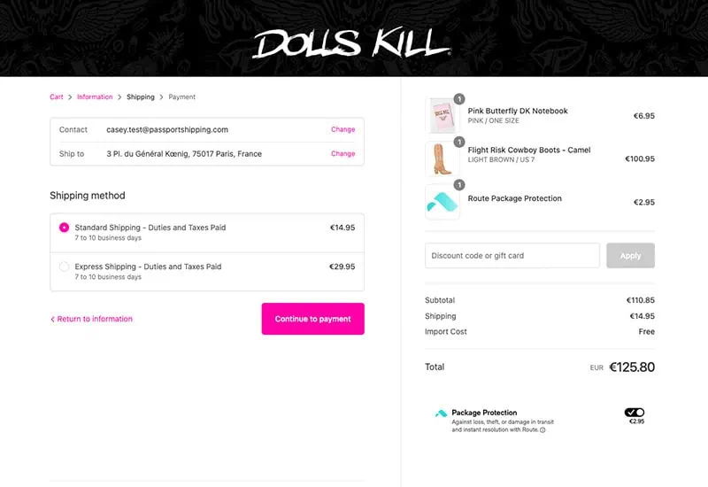This screenshot has width=708, height=487.
Task: Click the small Route logo beside Package Protection
Action: (x=441, y=413)
